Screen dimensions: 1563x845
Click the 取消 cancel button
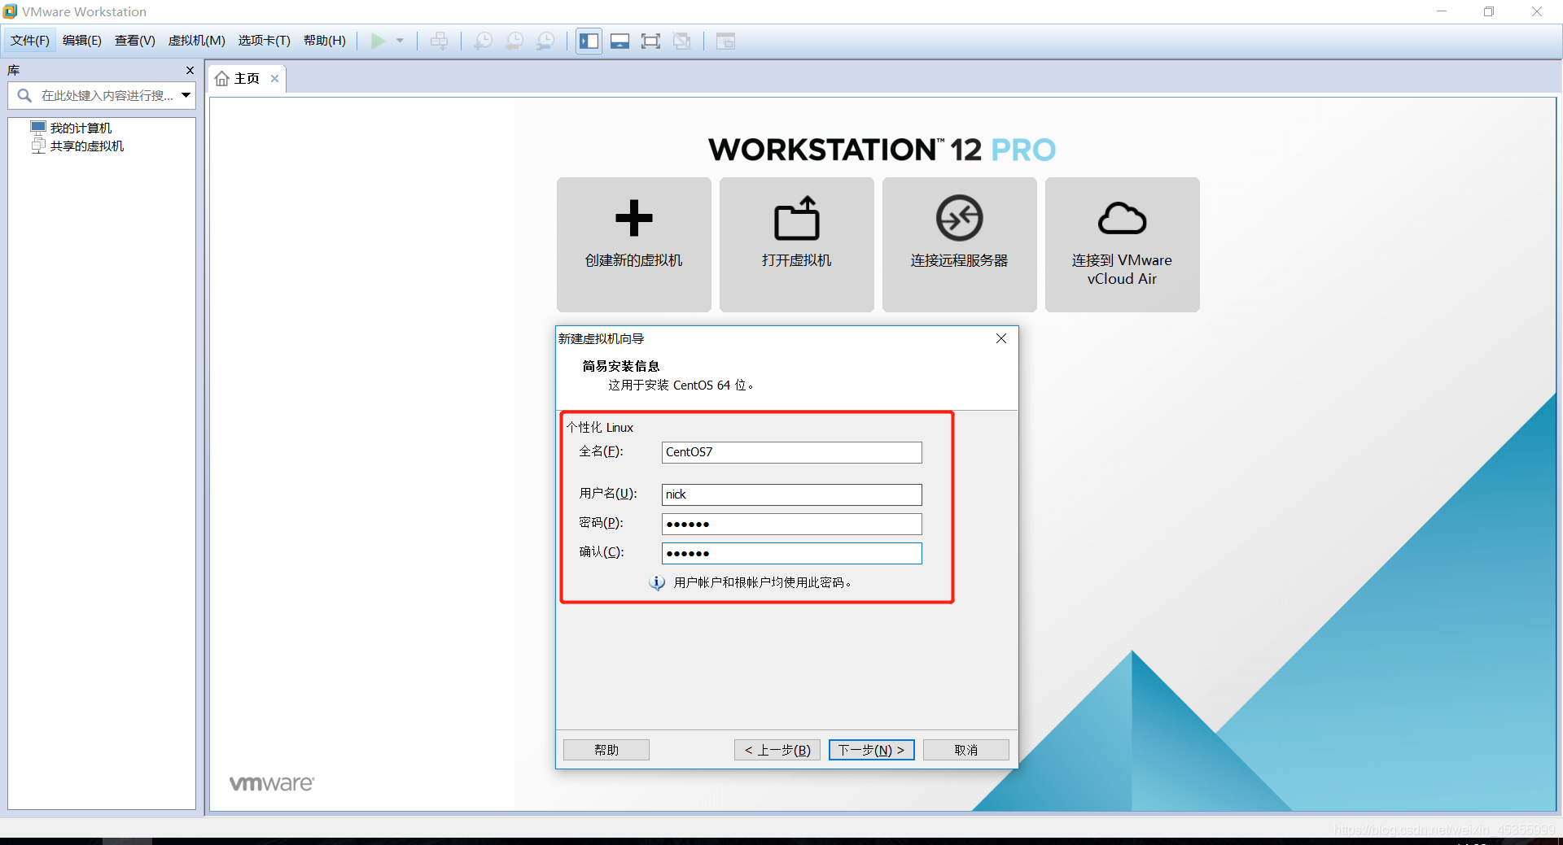(966, 750)
